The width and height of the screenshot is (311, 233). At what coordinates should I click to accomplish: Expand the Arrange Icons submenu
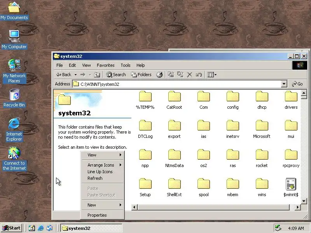tap(103, 165)
